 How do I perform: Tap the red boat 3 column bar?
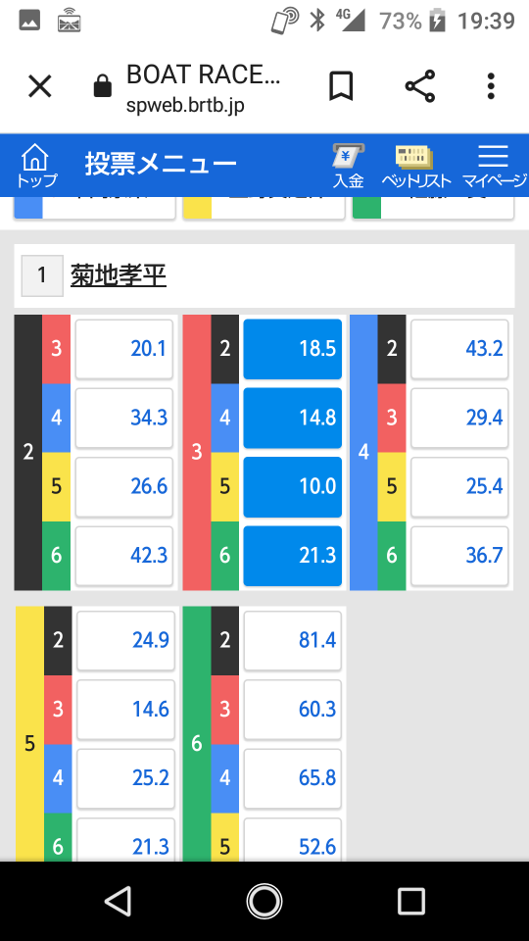pyautogui.click(x=197, y=452)
